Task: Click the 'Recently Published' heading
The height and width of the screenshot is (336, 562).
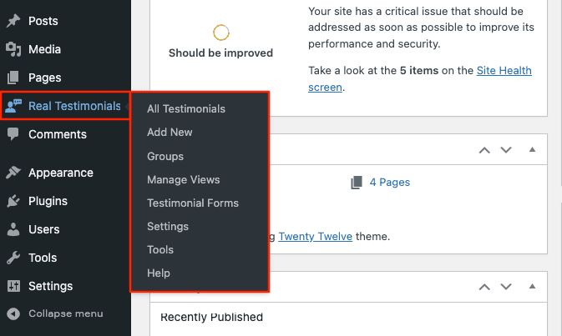Action: 211,317
